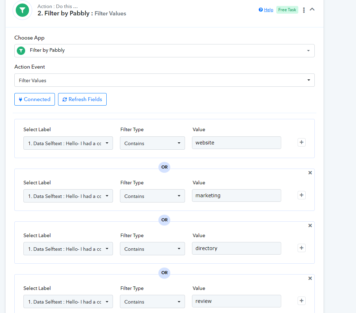Open Select Label dropdown for directory condition
Image resolution: width=356 pixels, height=313 pixels.
(68, 249)
